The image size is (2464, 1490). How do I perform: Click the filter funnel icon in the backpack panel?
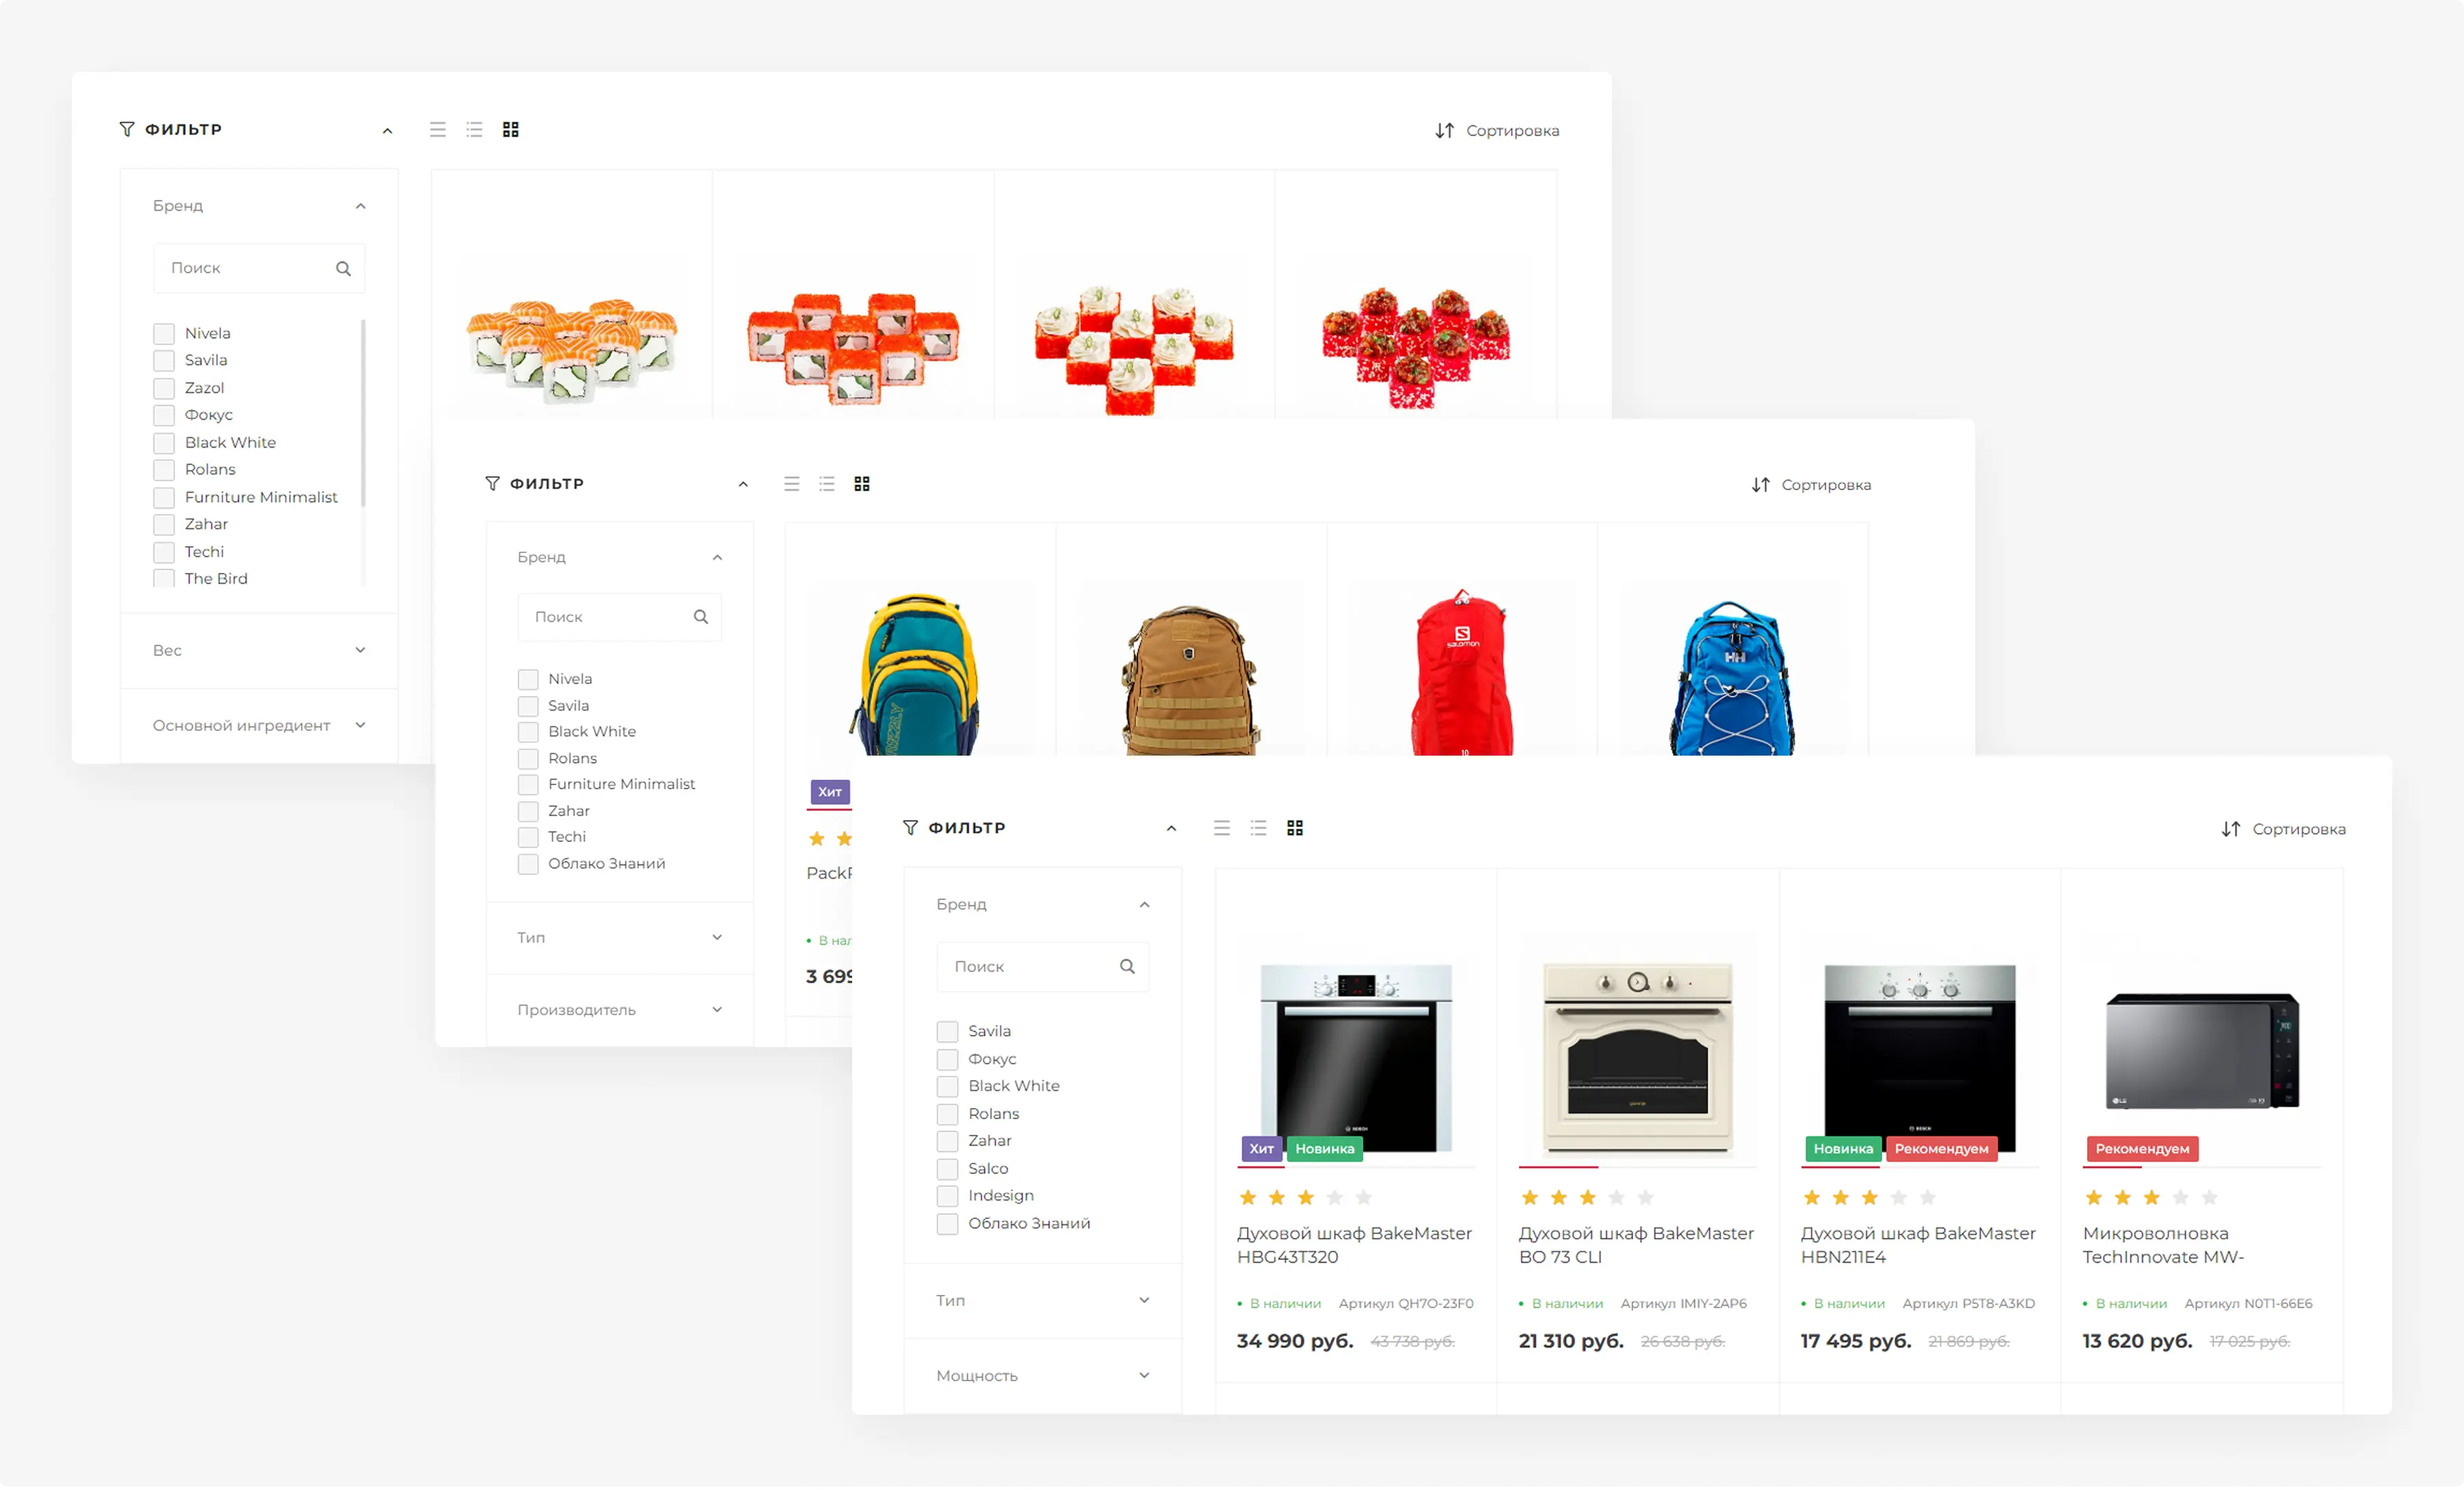pos(492,483)
